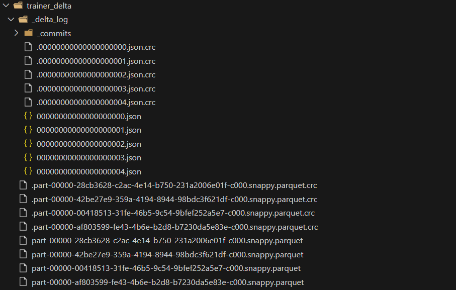This screenshot has height=290, width=456.
Task: Click the _commits closed folder icon
Action: click(x=28, y=33)
